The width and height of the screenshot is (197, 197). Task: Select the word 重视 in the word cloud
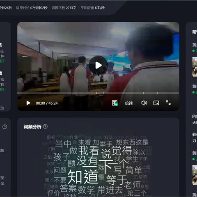tap(51, 137)
